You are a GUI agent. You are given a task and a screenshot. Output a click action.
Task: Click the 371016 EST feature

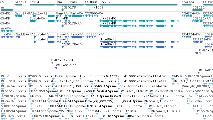coord(126,114)
